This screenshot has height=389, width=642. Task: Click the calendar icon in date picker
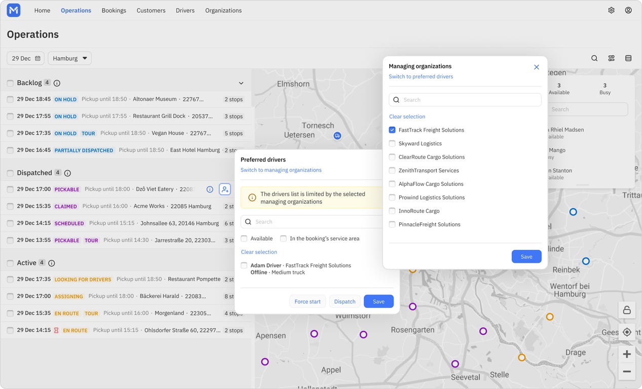37,58
